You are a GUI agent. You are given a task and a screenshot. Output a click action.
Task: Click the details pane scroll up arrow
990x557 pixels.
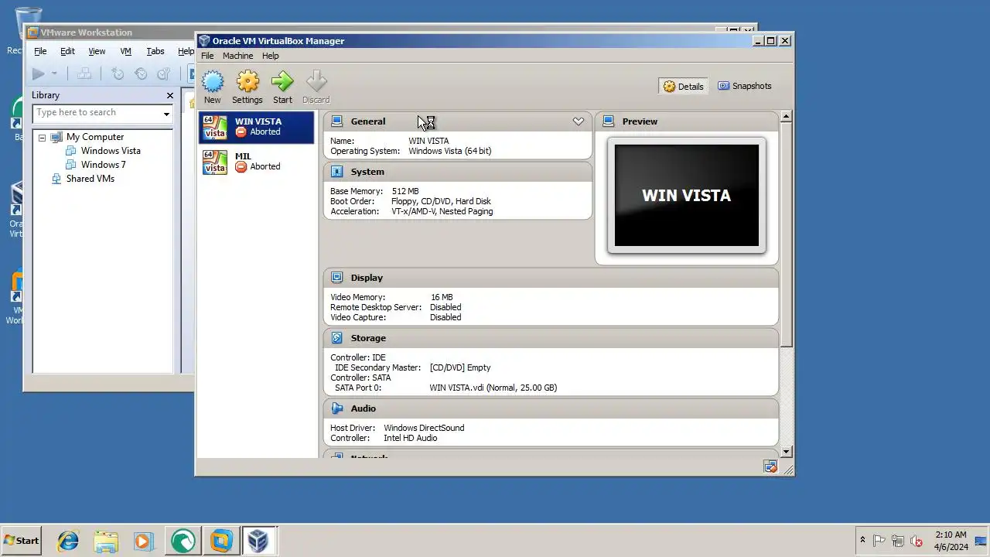pos(787,117)
